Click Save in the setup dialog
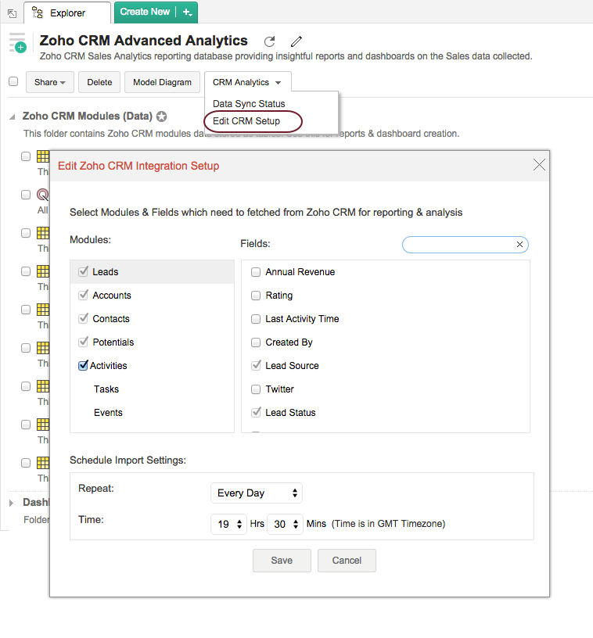 pyautogui.click(x=282, y=561)
